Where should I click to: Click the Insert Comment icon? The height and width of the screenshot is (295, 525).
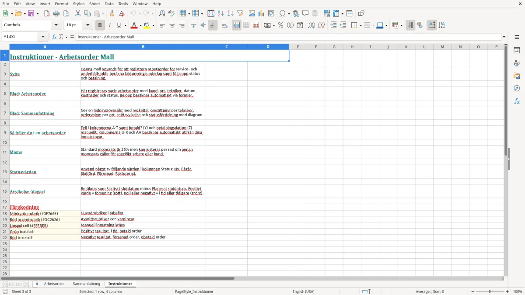[305, 14]
